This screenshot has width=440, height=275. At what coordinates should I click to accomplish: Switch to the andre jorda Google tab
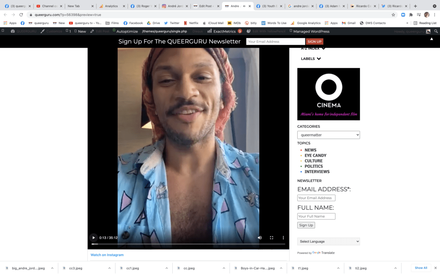click(300, 6)
